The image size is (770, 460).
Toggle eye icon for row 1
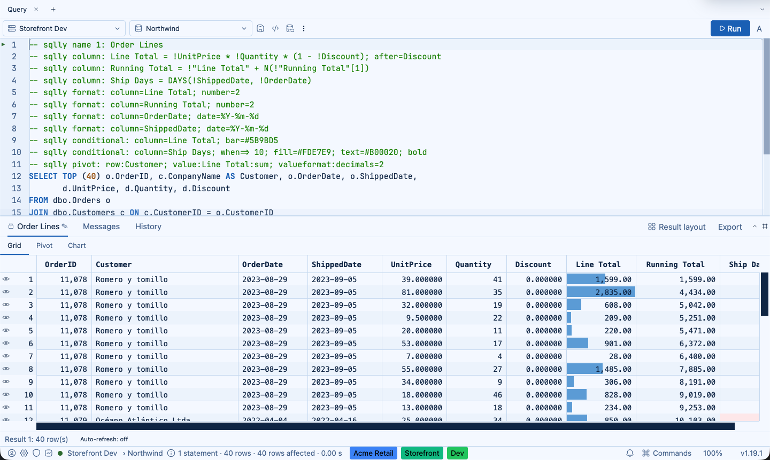pos(6,279)
